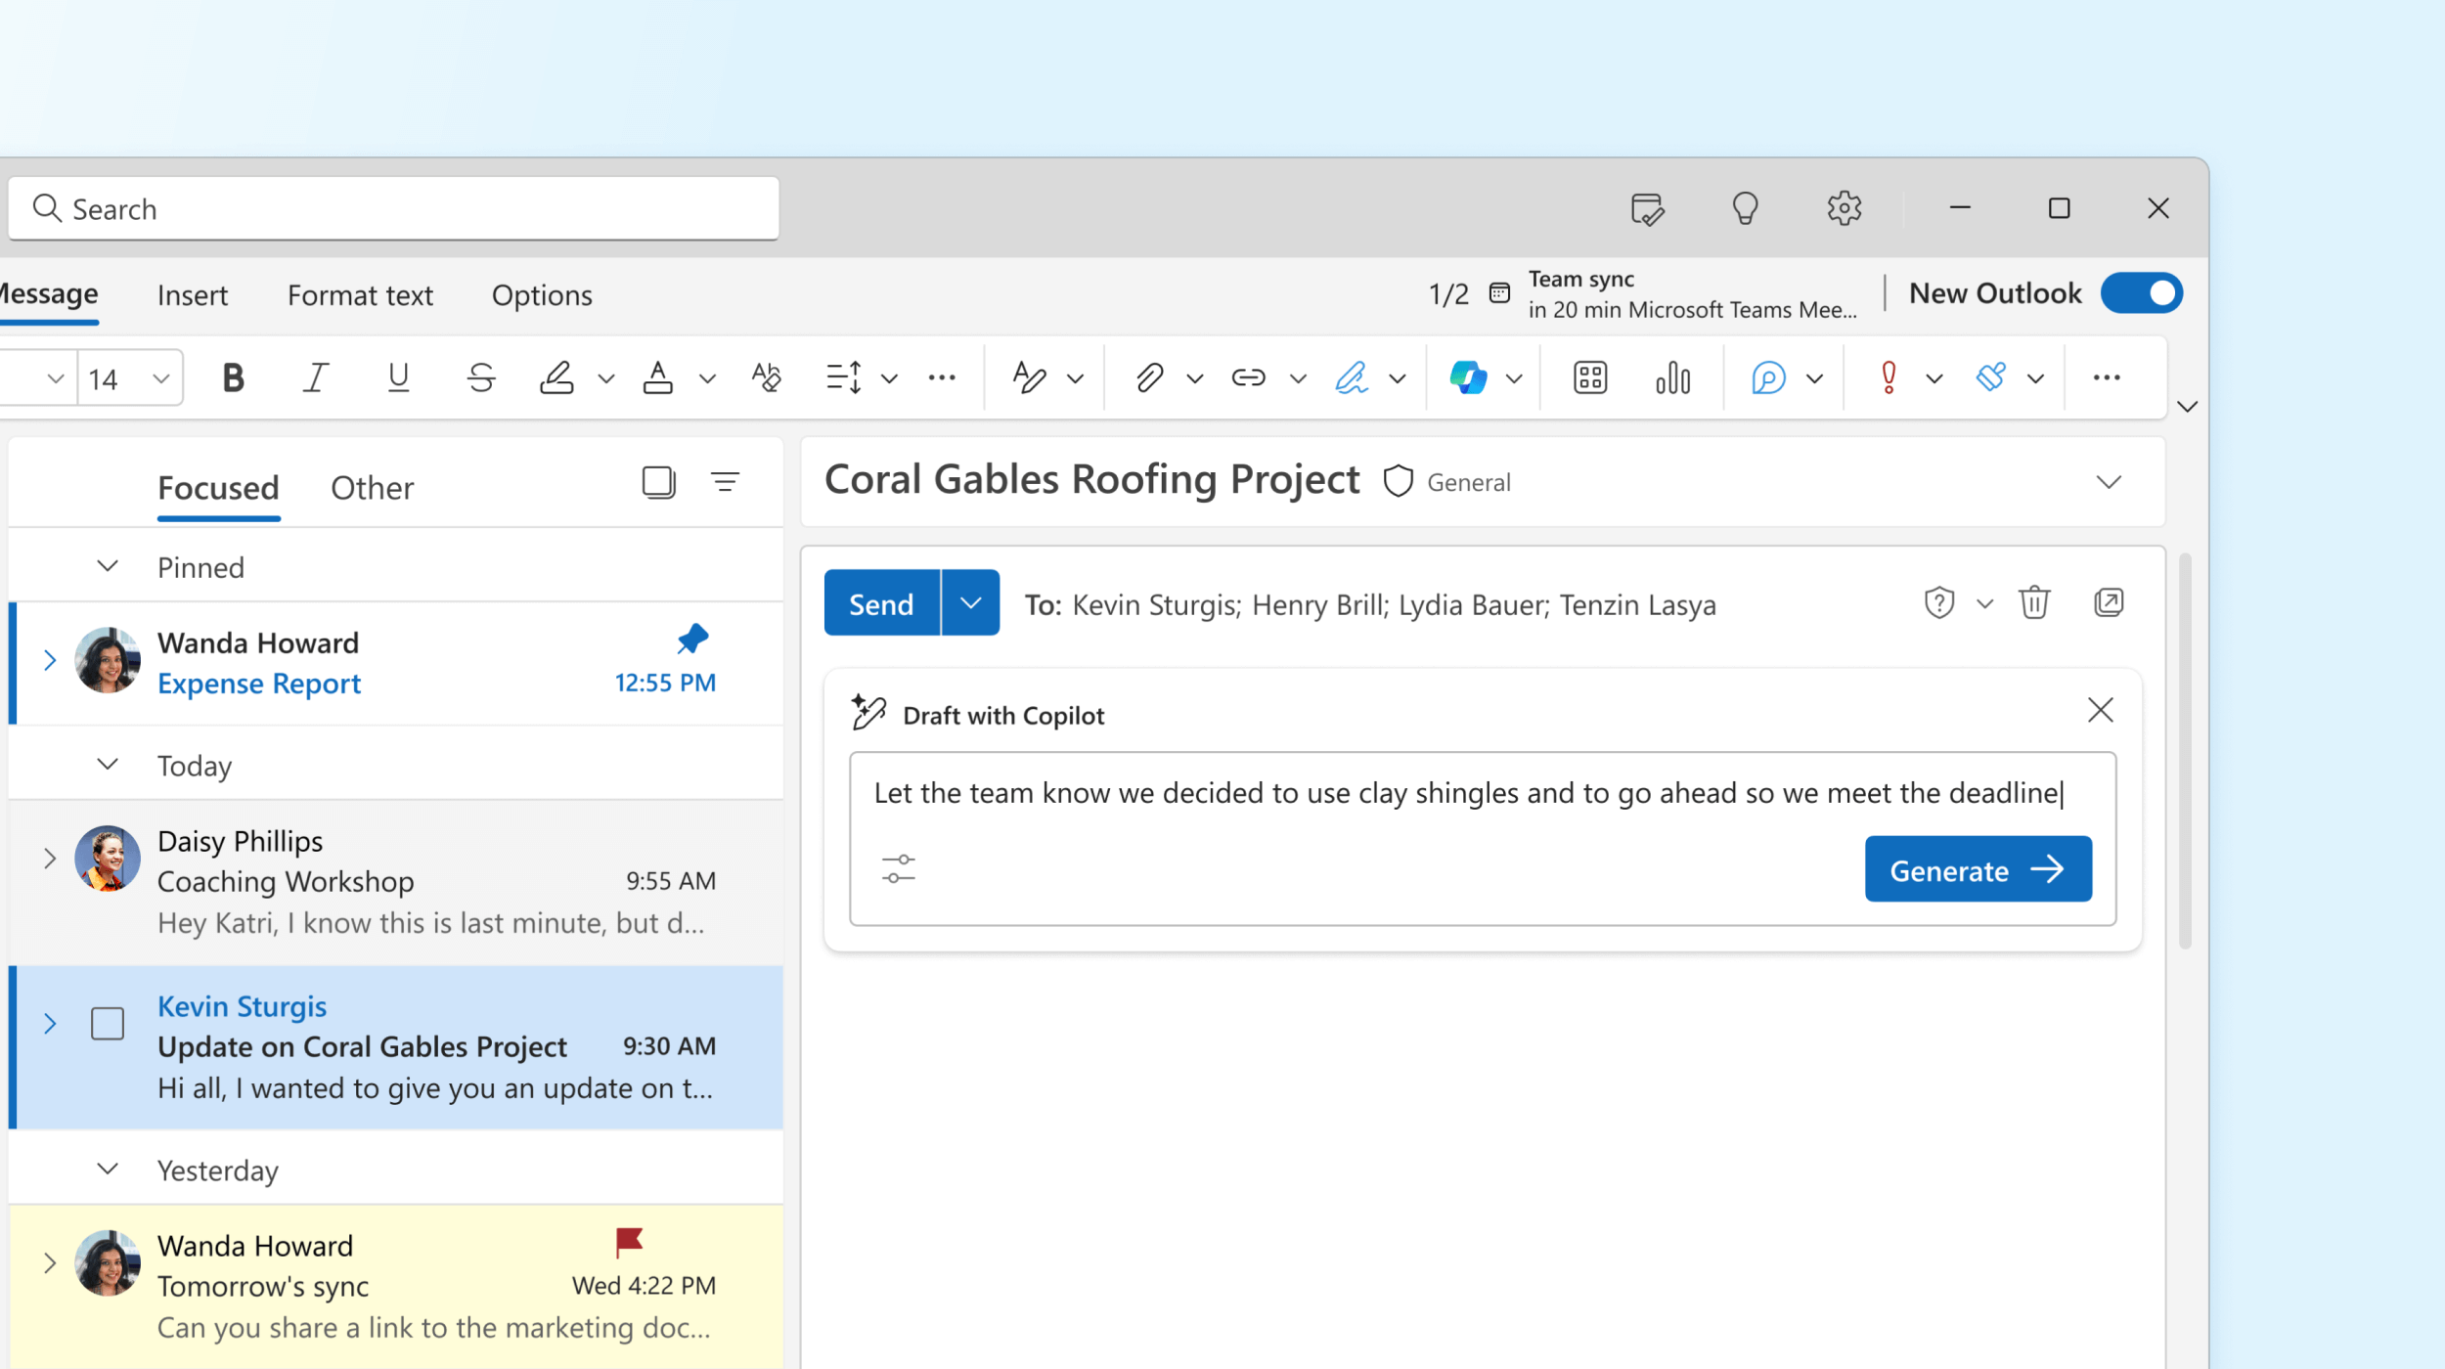Click the Copilot draft options icon
The height and width of the screenshot is (1369, 2445).
[900, 870]
